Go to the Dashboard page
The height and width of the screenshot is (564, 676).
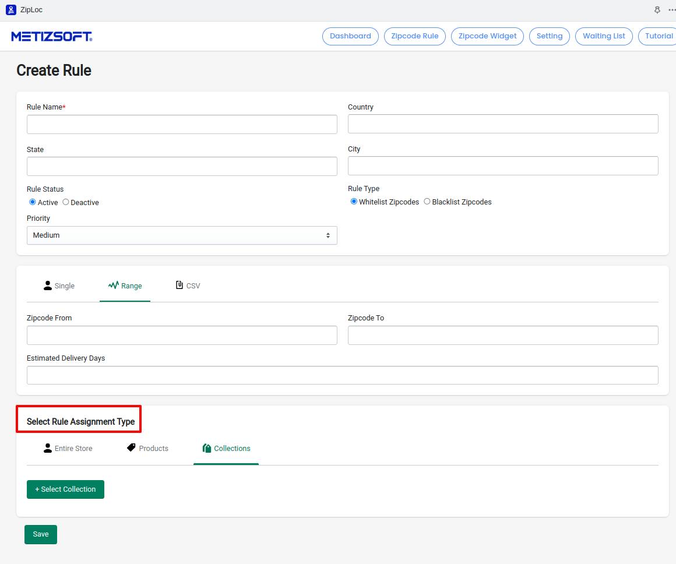(350, 36)
